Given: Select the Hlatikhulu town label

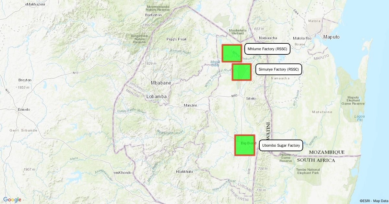Looking at the screenshot, I should coord(184,171).
